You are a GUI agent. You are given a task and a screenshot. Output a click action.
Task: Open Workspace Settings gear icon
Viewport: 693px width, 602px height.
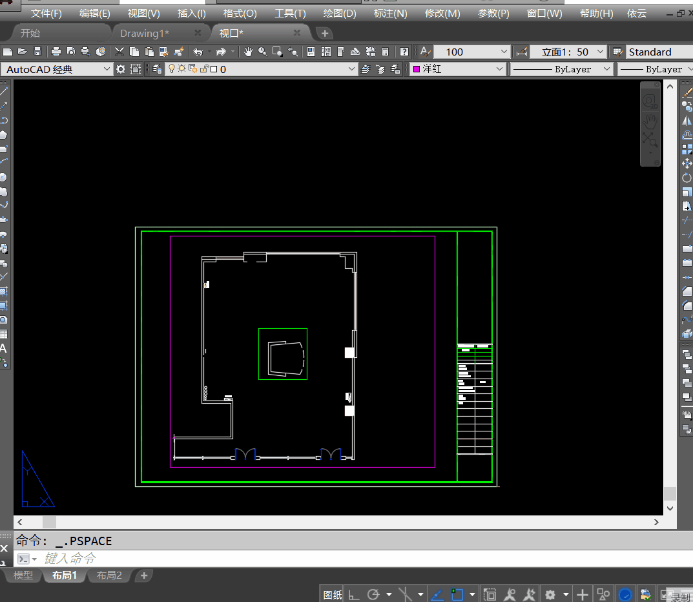(121, 69)
